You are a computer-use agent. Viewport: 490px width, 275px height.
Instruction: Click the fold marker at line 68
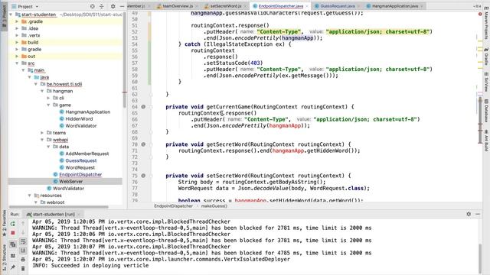151,132
